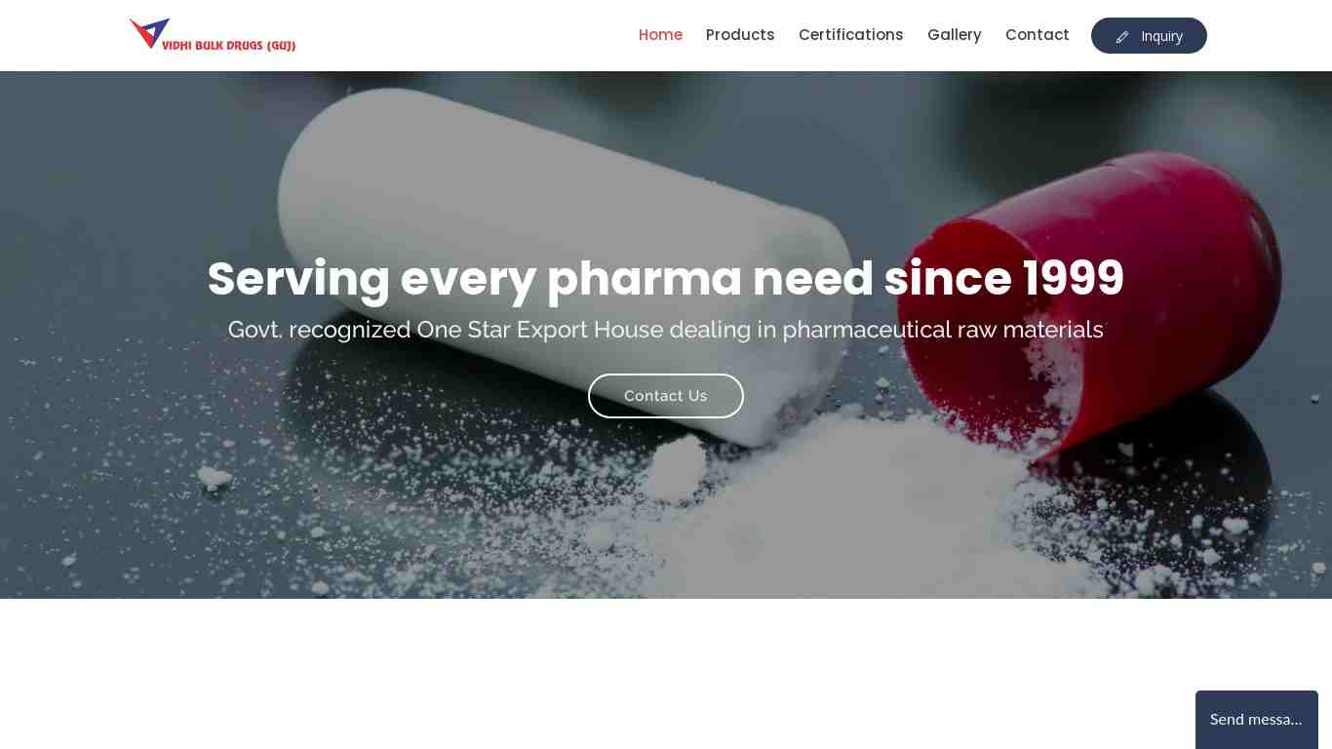The image size is (1332, 749).
Task: Click the subtitle about One Star Export House
Action: 666,330
